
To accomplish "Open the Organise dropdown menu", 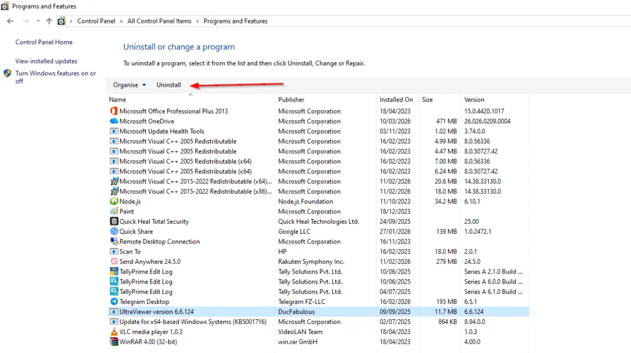I will [x=129, y=85].
